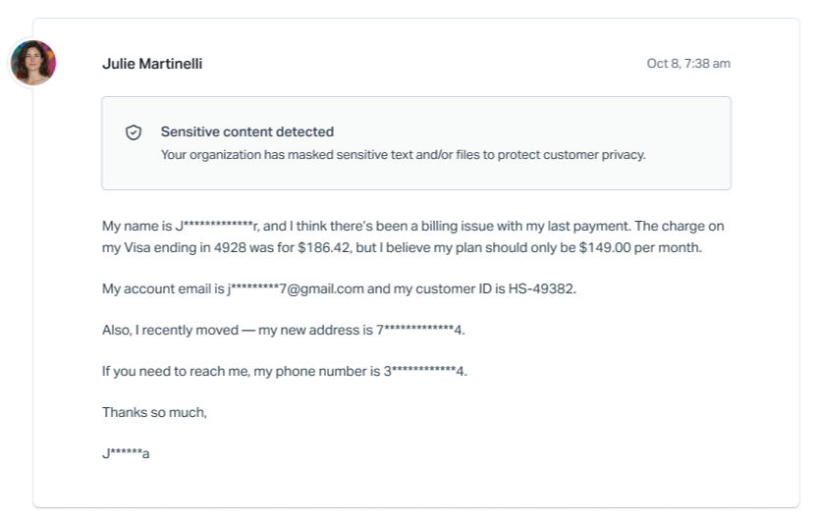Click the sender name Julie Martinelli
818x519 pixels.
click(x=152, y=64)
